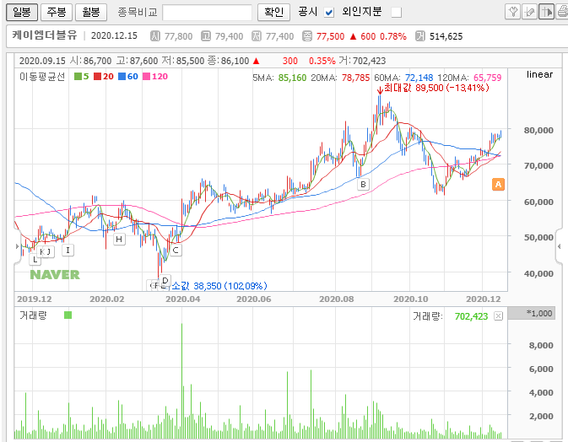Screen dimensions: 568x442
Task: Click the 시가 open price icon
Action: 155,35
